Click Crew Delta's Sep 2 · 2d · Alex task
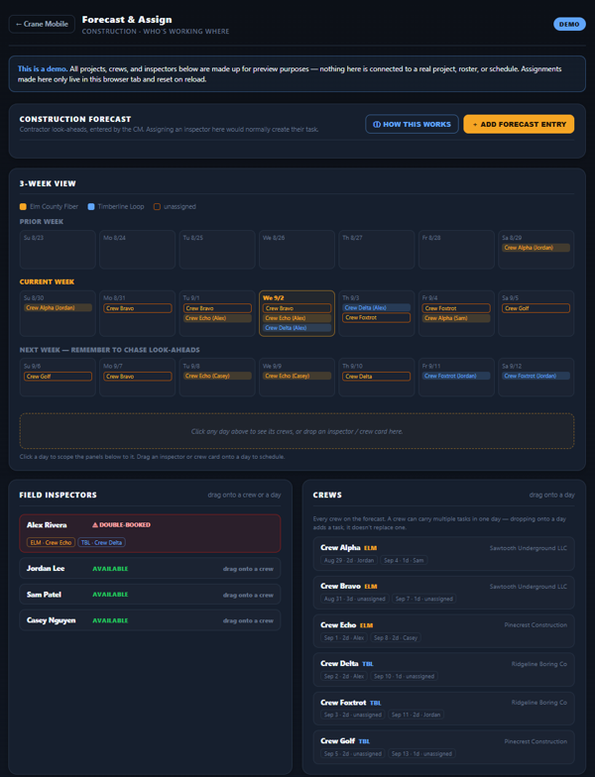The width and height of the screenshot is (595, 777). coord(344,676)
